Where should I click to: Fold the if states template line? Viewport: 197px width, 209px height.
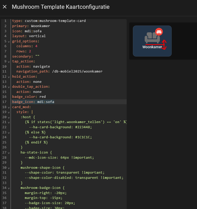click(x=9, y=122)
